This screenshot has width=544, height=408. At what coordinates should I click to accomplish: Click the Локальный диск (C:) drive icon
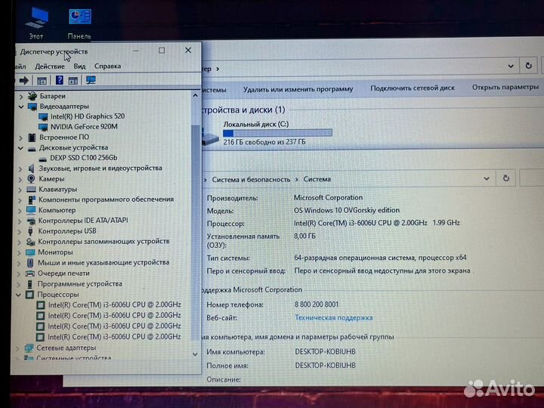pos(210,138)
